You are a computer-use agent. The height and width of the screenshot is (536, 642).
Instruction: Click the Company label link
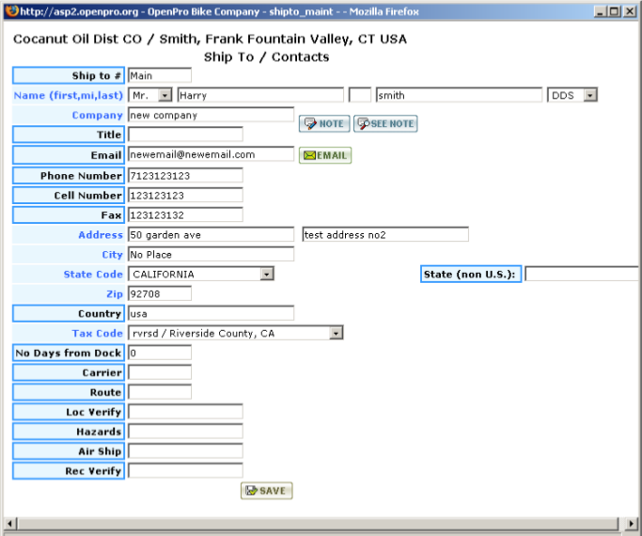pyautogui.click(x=98, y=115)
